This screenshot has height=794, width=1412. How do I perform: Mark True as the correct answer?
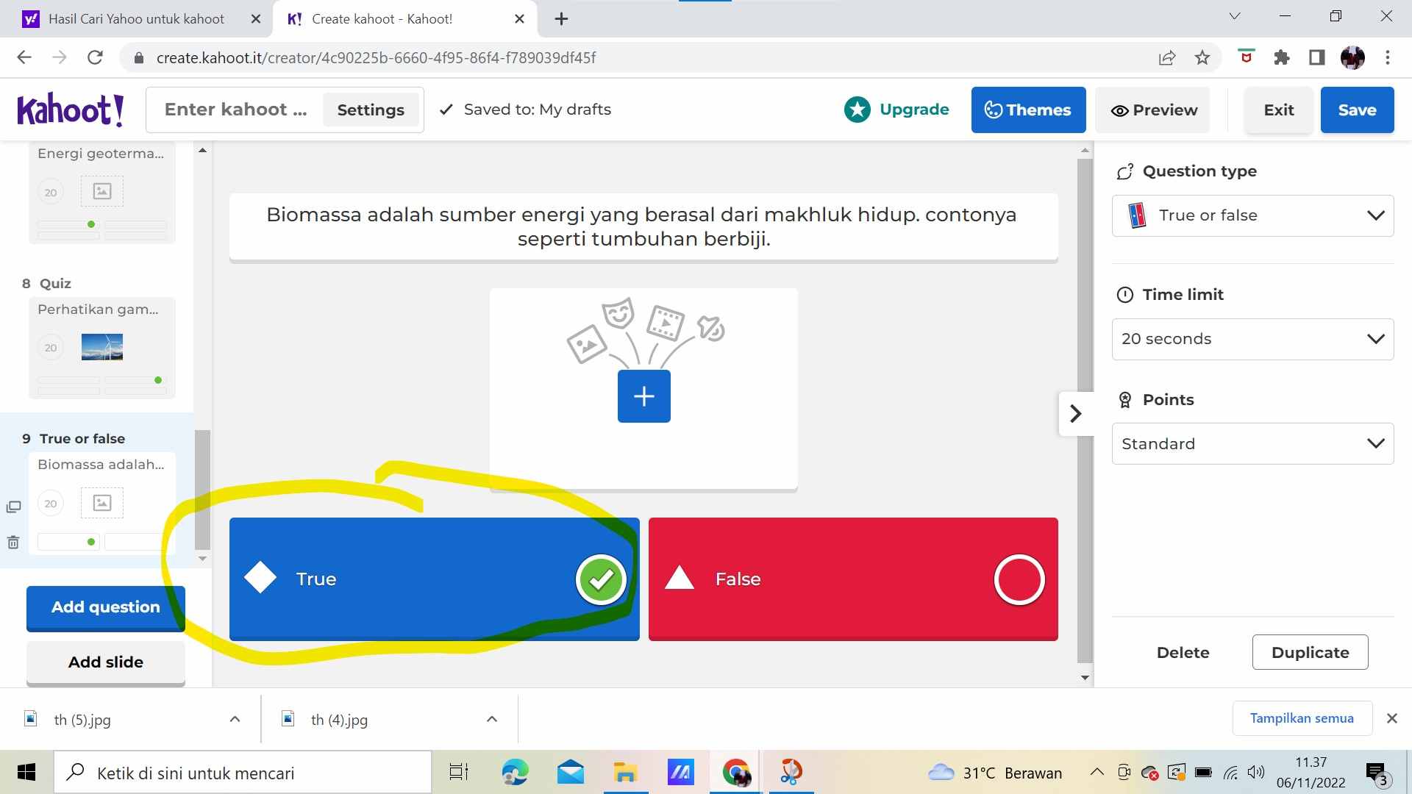coord(601,579)
